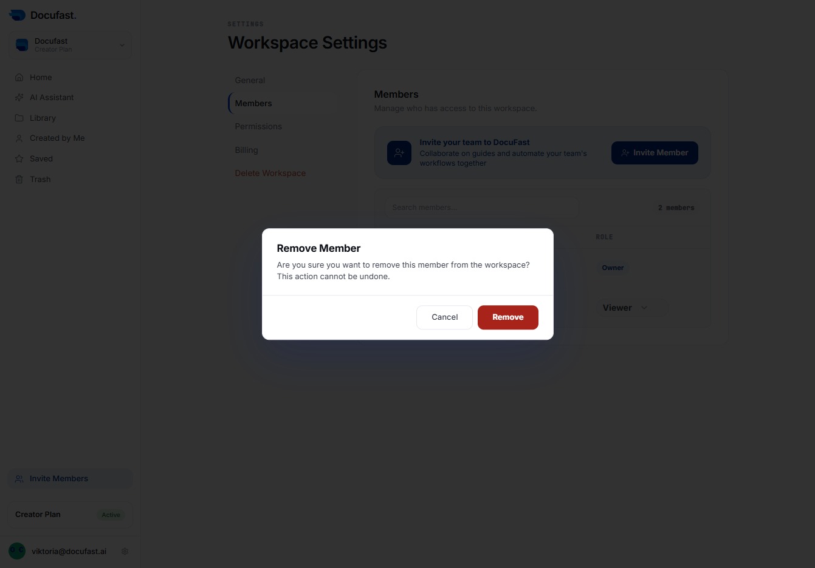The image size is (815, 568).
Task: Click the workspace avatar icon
Action: [x=22, y=45]
